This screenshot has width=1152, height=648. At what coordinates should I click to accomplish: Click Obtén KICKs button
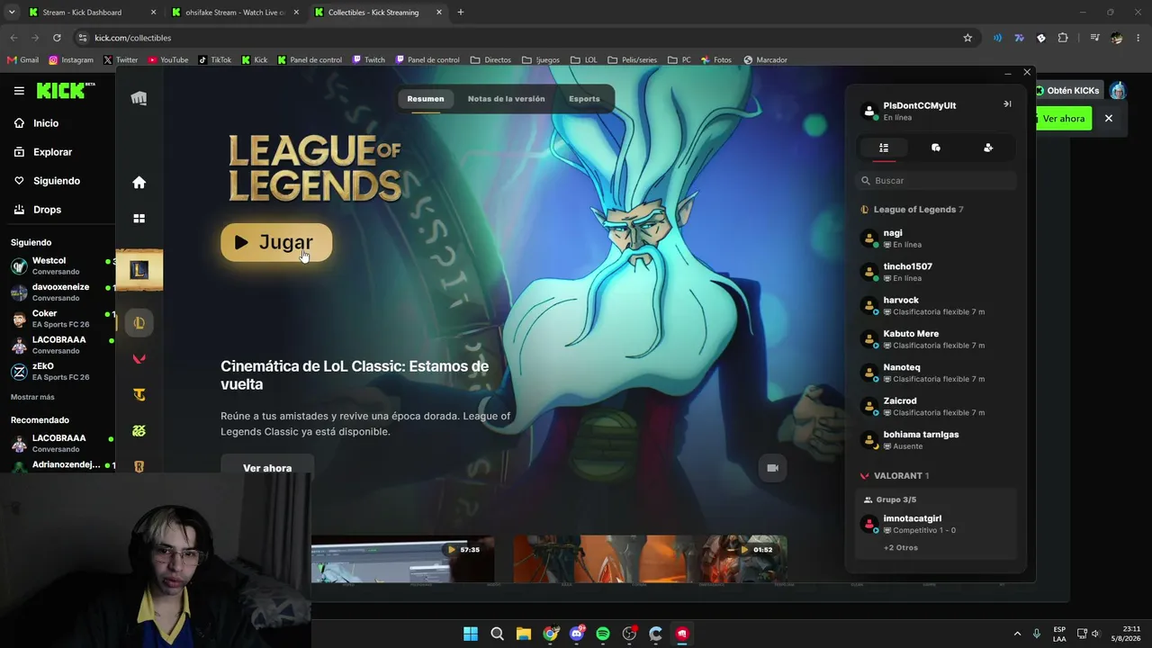pos(1068,91)
